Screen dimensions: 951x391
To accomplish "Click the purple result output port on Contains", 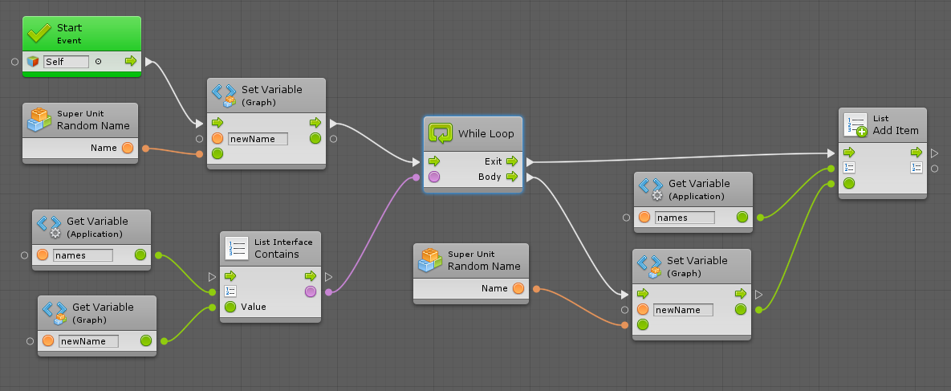I will [x=311, y=291].
